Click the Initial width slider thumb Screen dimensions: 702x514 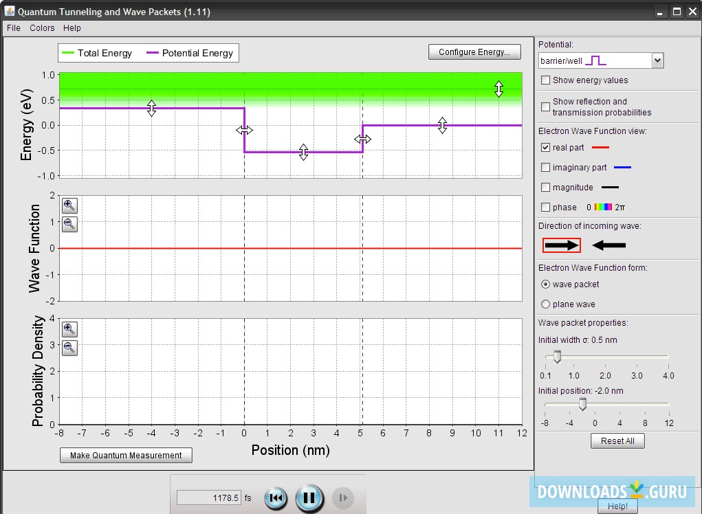tap(558, 357)
